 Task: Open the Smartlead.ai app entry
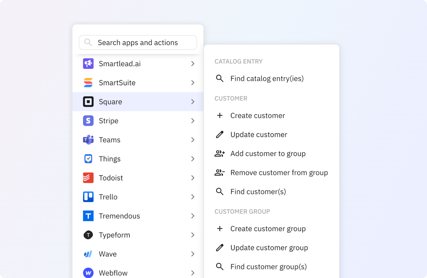coord(138,63)
